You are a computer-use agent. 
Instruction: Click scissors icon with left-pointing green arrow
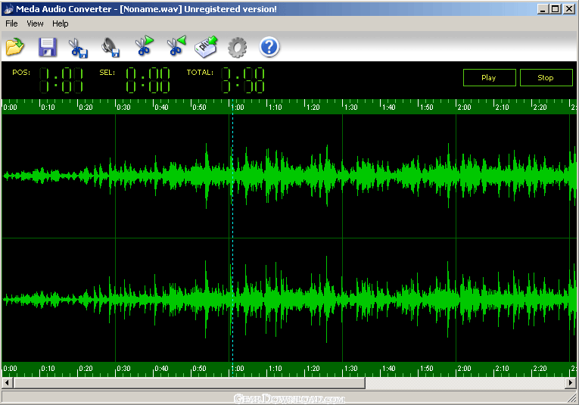pyautogui.click(x=176, y=45)
